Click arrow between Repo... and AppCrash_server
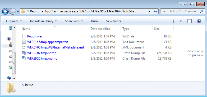This screenshot has width=207, height=97. pyautogui.click(x=42, y=11)
